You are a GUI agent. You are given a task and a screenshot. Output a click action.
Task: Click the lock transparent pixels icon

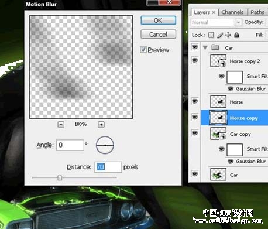point(211,35)
